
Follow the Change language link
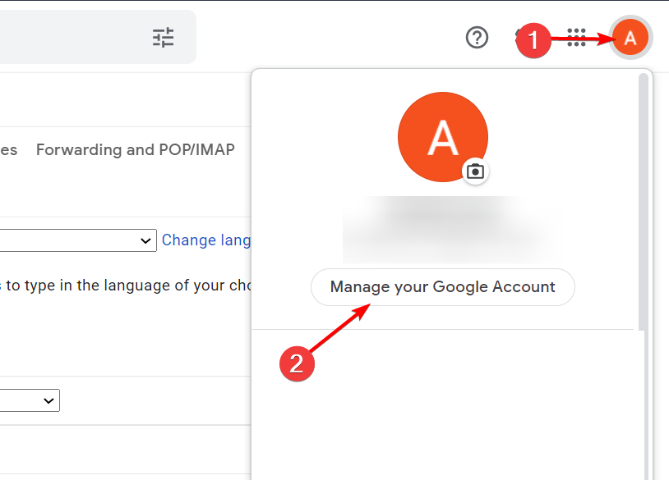tap(206, 240)
